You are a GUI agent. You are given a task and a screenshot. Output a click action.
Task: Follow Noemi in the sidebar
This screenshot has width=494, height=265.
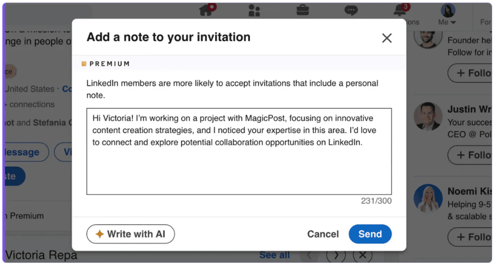(x=470, y=237)
